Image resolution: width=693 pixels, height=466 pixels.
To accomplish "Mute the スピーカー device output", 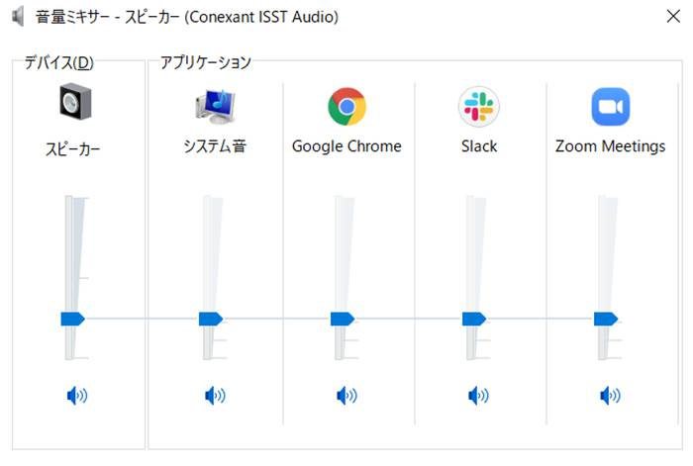I will (x=77, y=396).
